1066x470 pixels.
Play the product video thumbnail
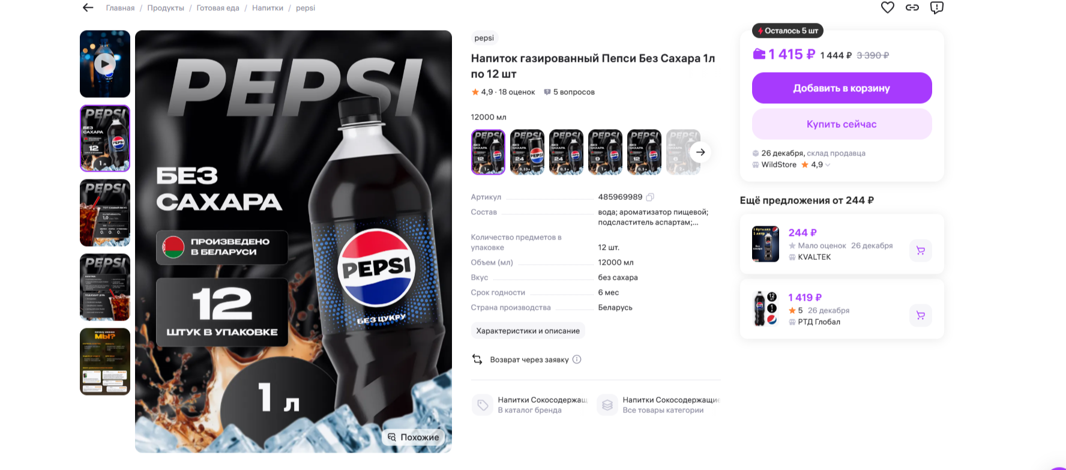click(x=105, y=64)
